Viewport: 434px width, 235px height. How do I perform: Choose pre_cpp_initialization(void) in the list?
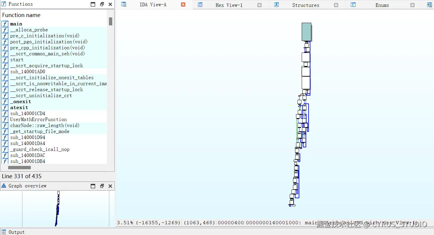click(x=54, y=48)
